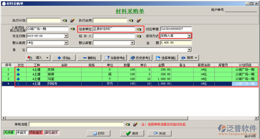The height and width of the screenshot is (139, 260).
Task: Click 执行合同 input field
Action: [110, 20]
